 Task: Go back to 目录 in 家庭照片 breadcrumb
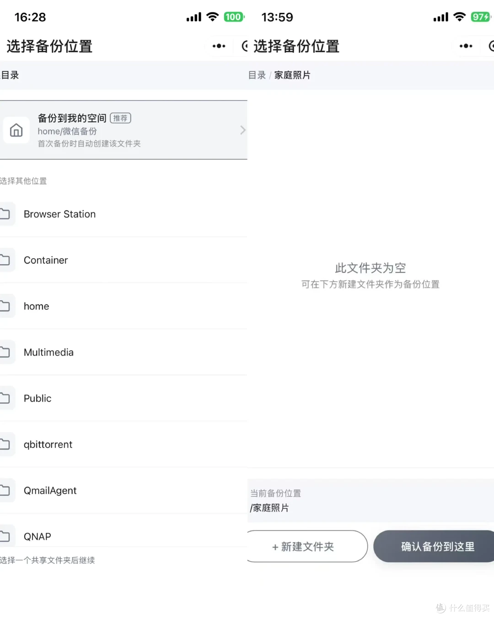(257, 75)
